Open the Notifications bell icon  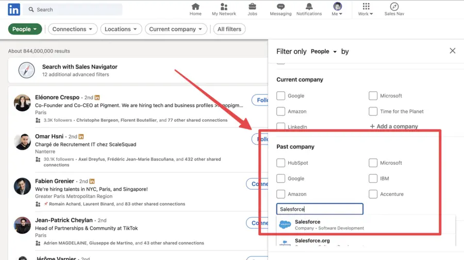[309, 7]
